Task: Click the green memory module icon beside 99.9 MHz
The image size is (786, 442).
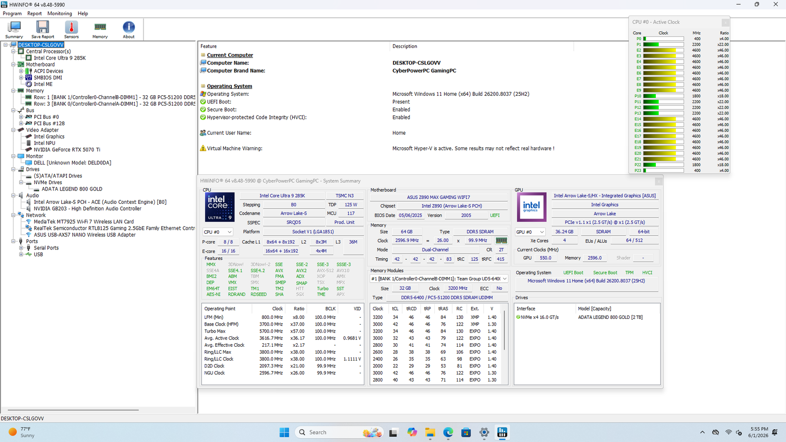Action: click(x=501, y=241)
